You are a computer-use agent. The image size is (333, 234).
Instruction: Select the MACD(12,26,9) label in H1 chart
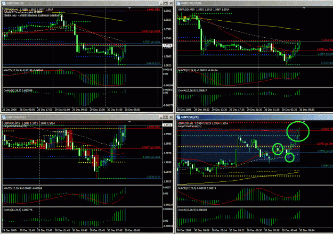coord(13,70)
